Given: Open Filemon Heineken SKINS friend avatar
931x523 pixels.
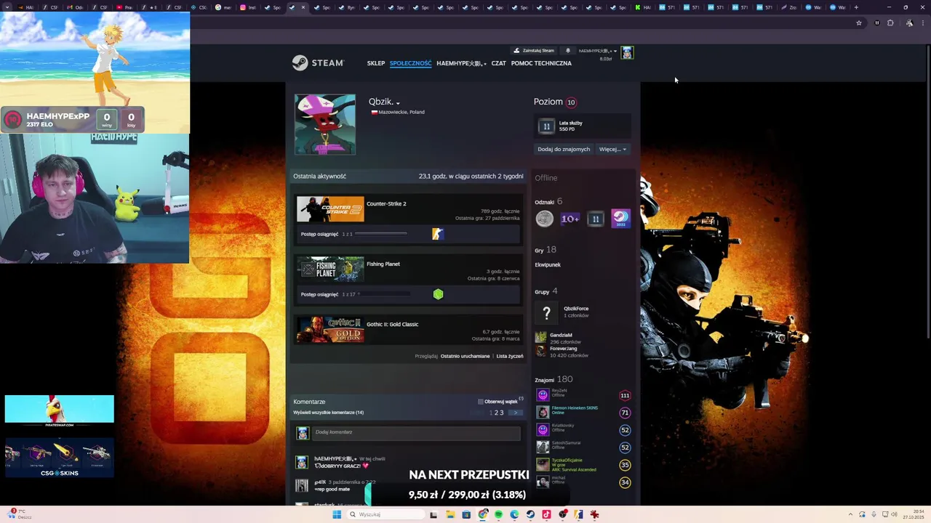Looking at the screenshot, I should (543, 413).
